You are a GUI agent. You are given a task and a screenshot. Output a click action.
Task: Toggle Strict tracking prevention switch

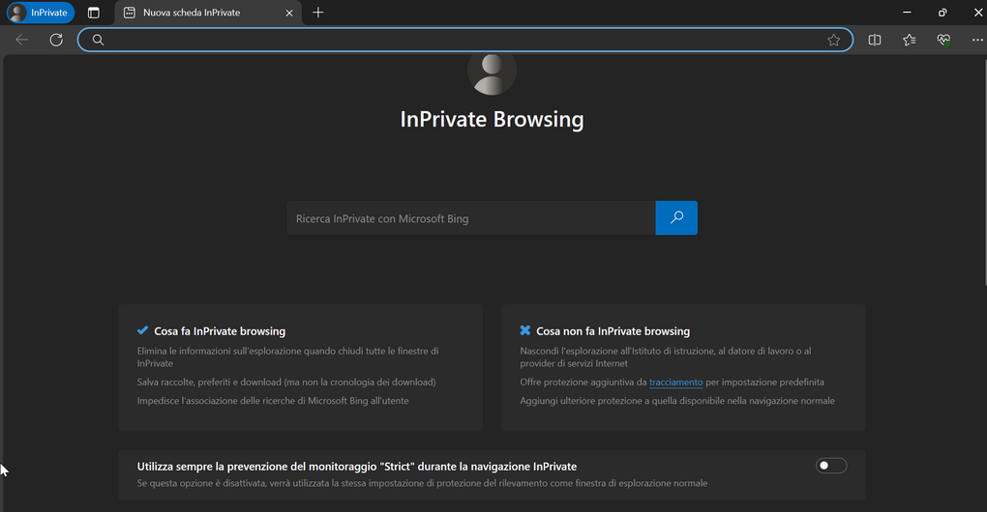(831, 466)
